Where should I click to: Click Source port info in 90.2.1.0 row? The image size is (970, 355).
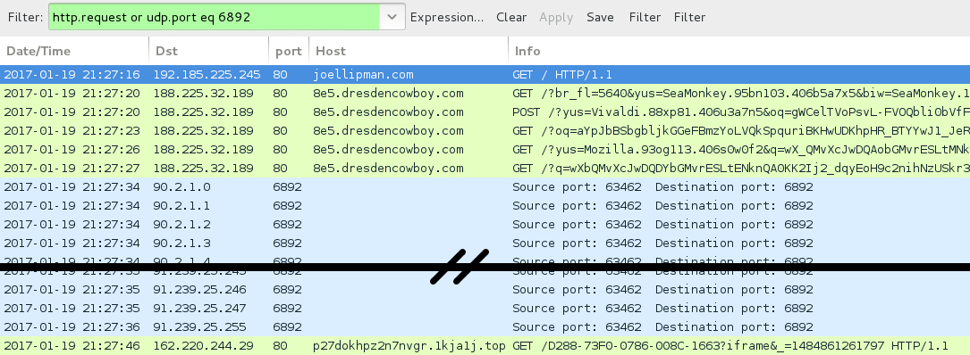coord(662,187)
